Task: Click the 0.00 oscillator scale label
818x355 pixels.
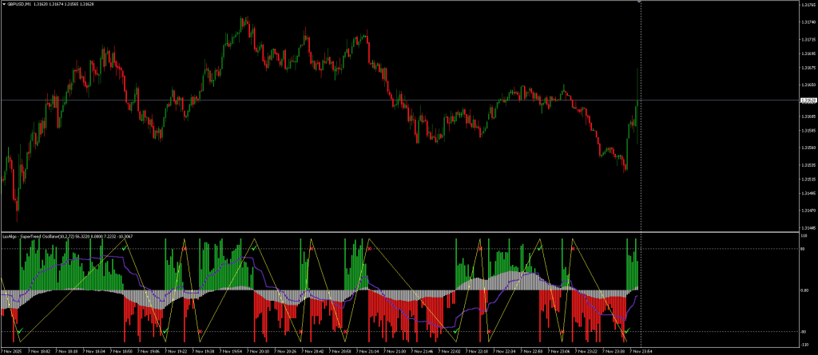Action: (x=805, y=290)
